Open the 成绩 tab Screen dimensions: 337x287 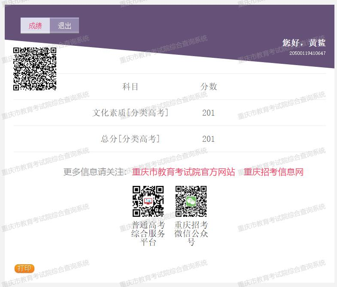pos(35,26)
